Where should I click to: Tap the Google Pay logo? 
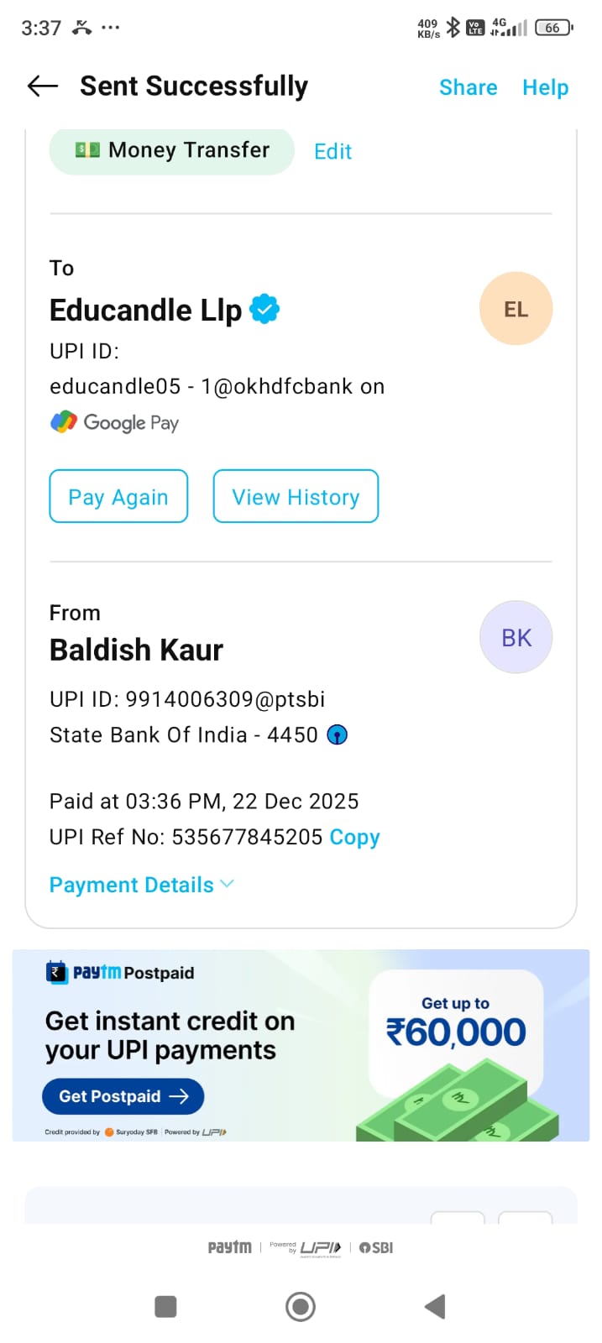(x=115, y=422)
